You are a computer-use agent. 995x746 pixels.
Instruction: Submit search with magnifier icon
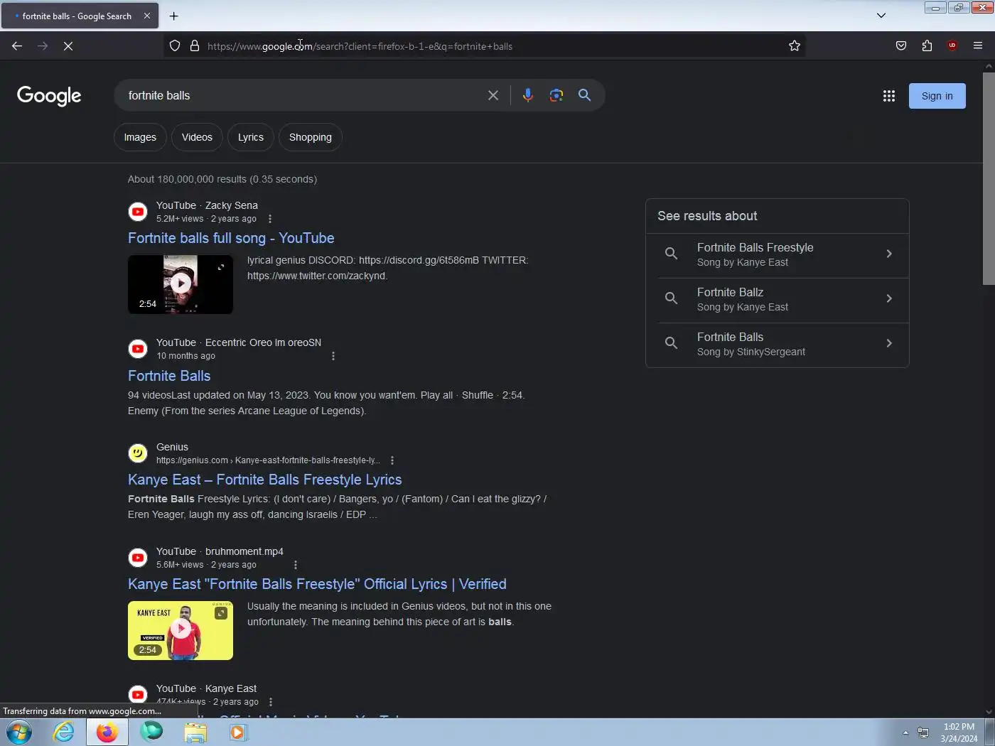tap(585, 95)
